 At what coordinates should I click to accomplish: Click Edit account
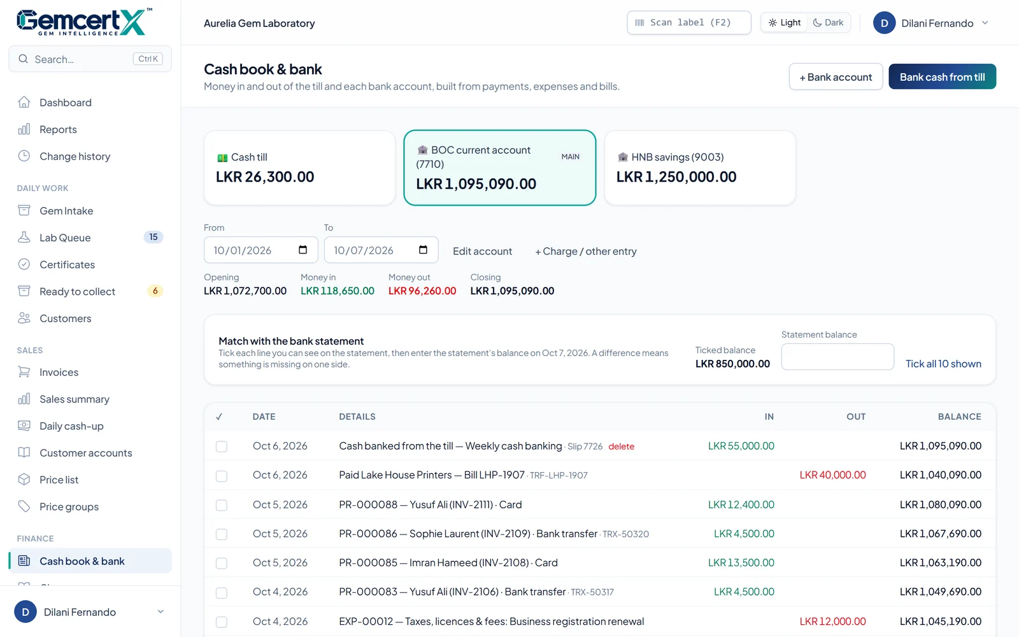click(x=482, y=251)
